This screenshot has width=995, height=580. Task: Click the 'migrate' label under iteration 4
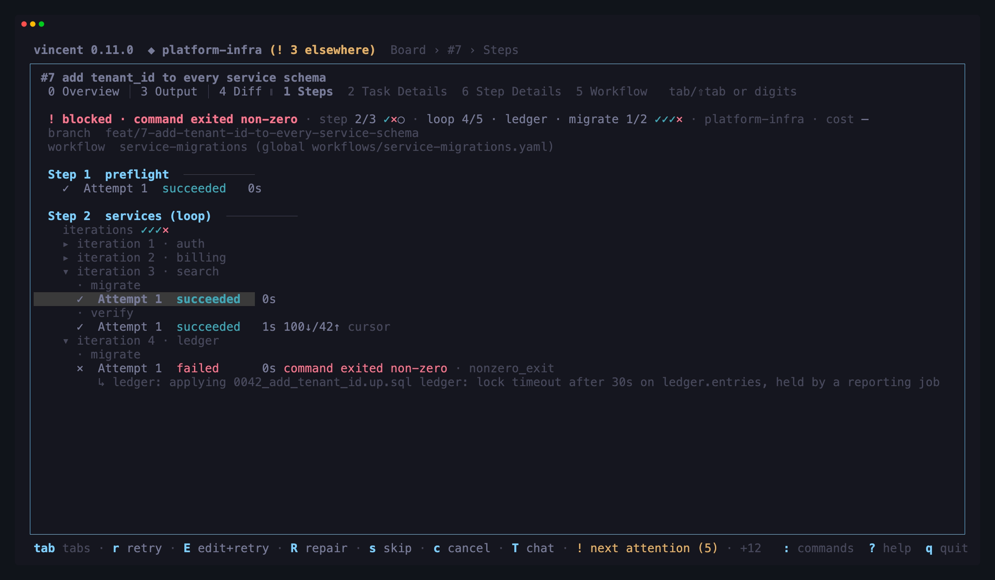click(115, 355)
